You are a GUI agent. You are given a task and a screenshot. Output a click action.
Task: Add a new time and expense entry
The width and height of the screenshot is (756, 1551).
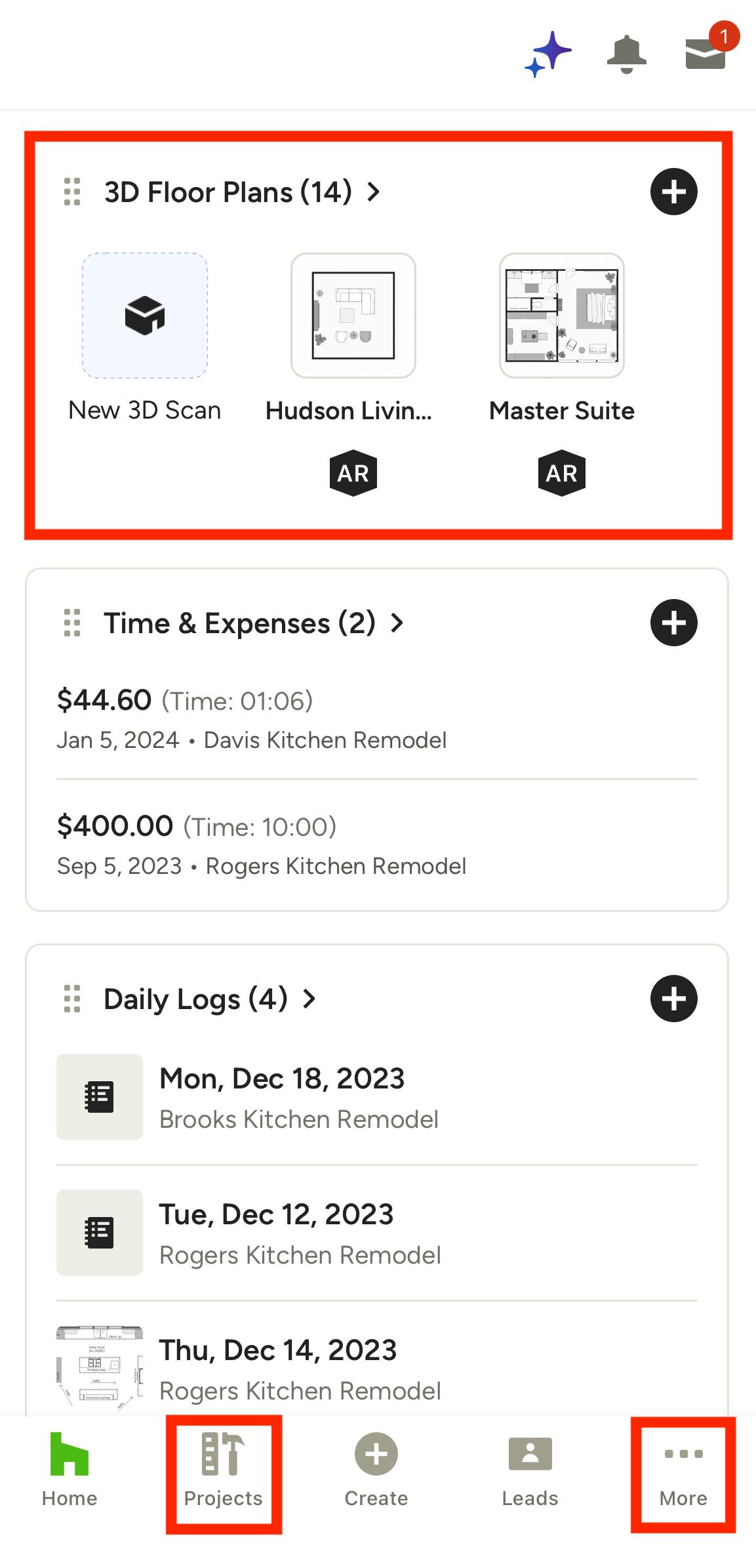(x=673, y=623)
